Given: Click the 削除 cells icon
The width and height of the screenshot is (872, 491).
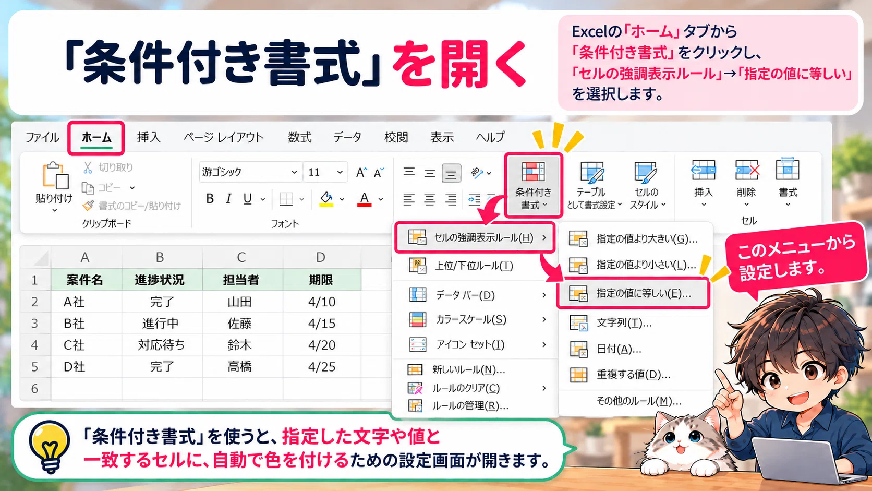Looking at the screenshot, I should (747, 170).
